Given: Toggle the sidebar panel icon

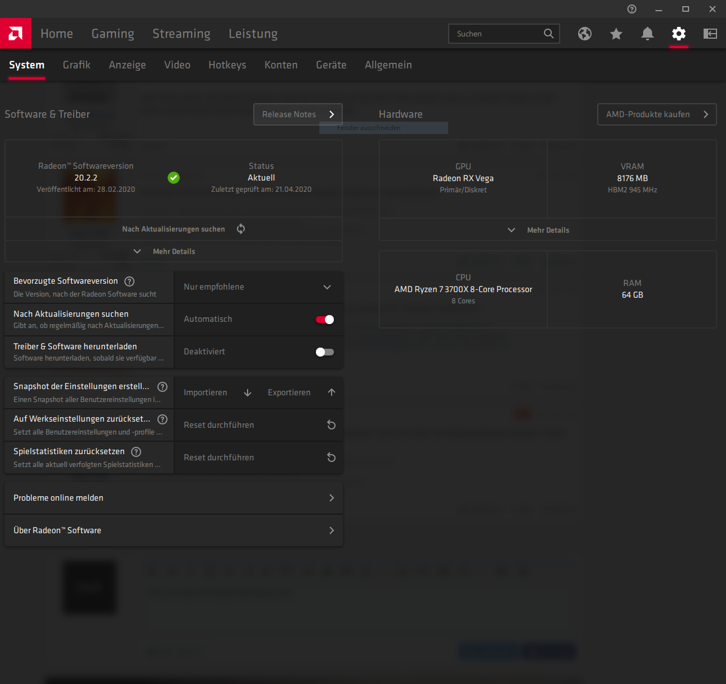Looking at the screenshot, I should click(x=710, y=34).
